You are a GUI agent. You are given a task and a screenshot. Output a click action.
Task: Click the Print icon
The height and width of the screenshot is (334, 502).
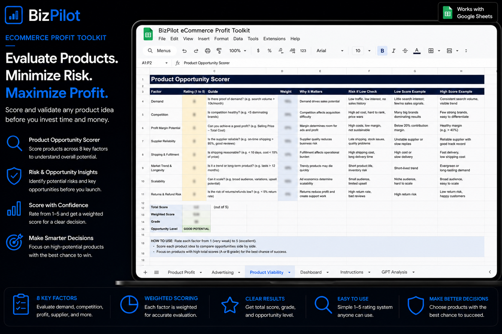coord(207,51)
